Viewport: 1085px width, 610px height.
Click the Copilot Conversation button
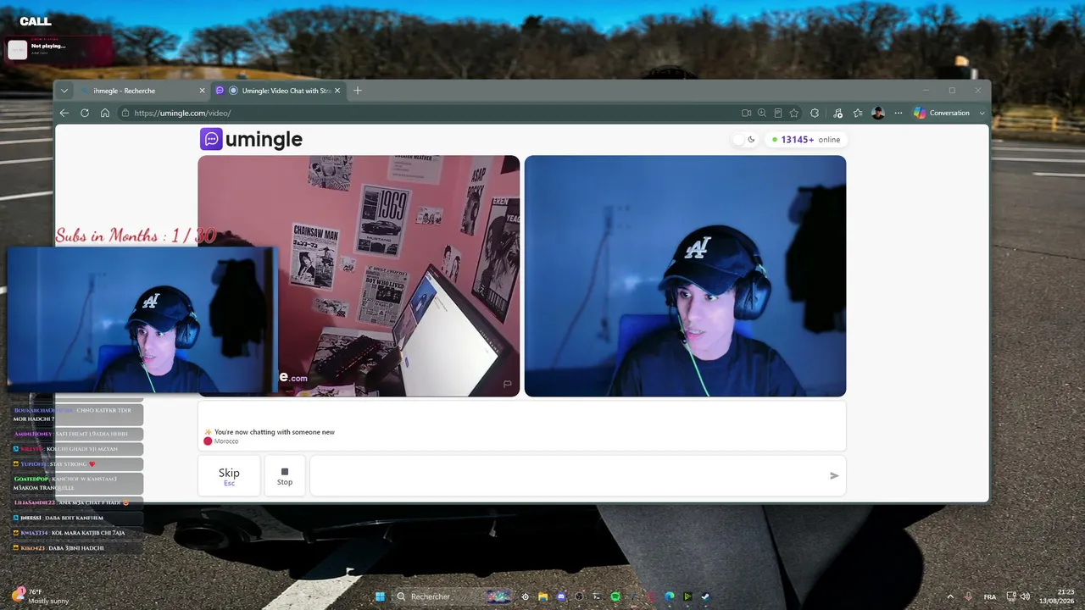click(942, 113)
